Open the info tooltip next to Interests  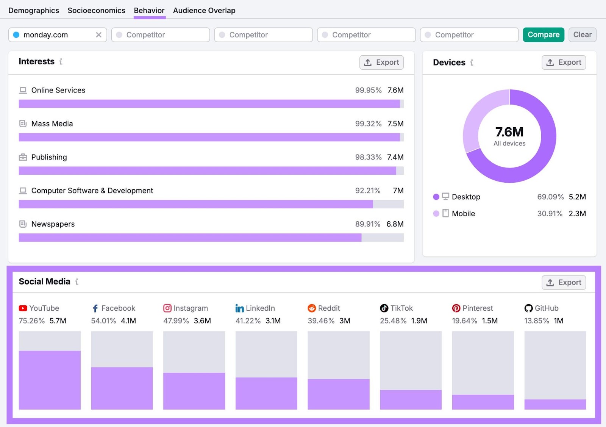(x=61, y=62)
